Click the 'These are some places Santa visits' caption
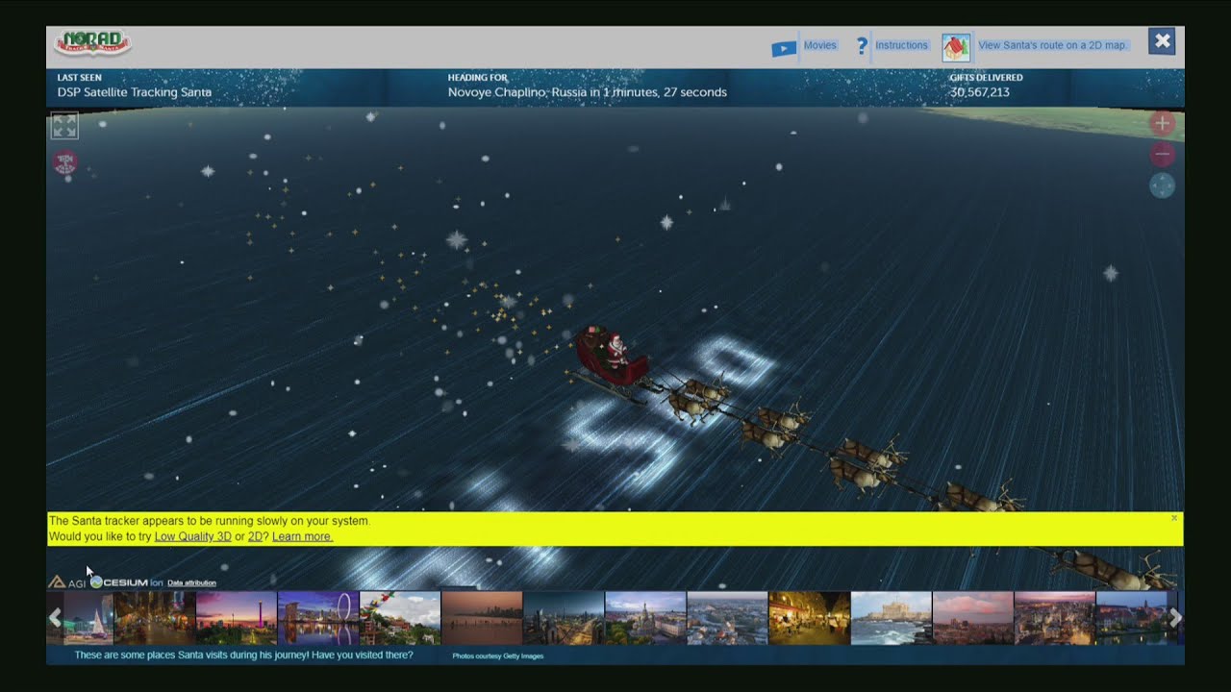1231x692 pixels. click(x=244, y=655)
